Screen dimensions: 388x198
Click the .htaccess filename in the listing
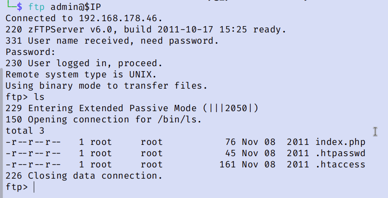point(340,164)
